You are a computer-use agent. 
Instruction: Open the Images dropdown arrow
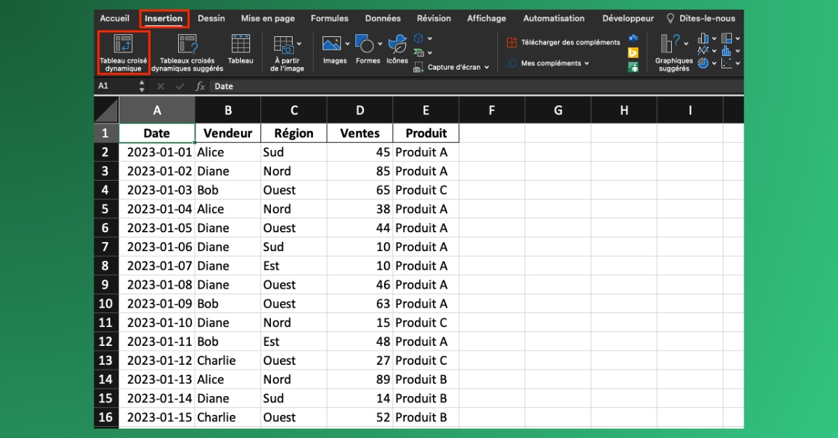[x=347, y=44]
